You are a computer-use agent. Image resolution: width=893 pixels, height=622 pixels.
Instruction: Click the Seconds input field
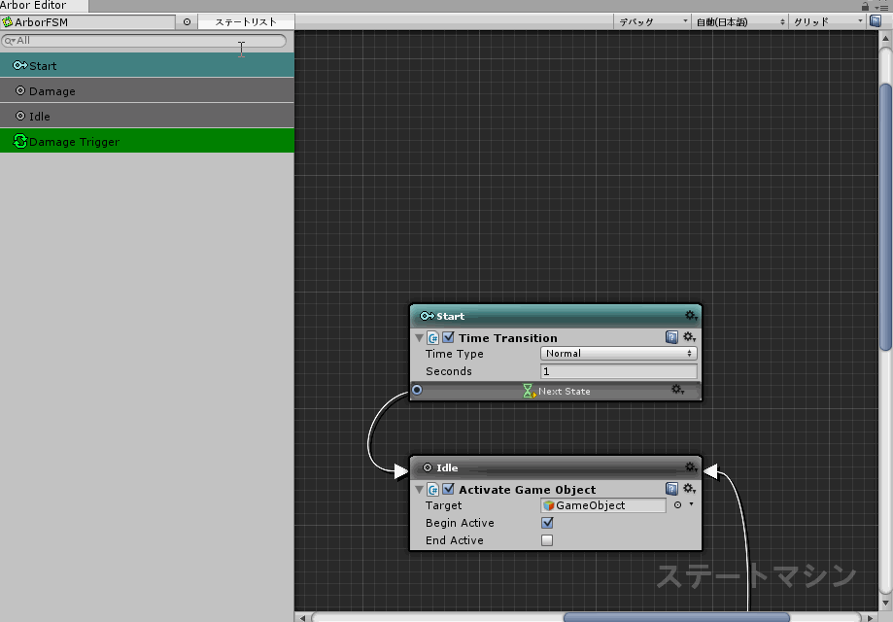[618, 371]
